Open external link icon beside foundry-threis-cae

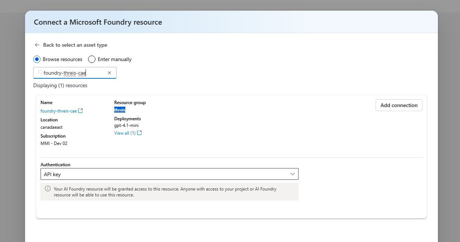click(81, 111)
